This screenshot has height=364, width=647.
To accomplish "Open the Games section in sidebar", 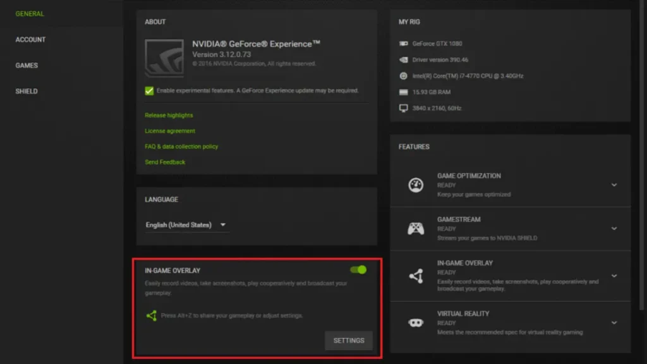I will point(27,66).
